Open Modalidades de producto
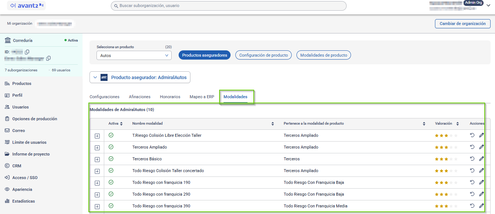The width and height of the screenshot is (495, 214). 324,55
